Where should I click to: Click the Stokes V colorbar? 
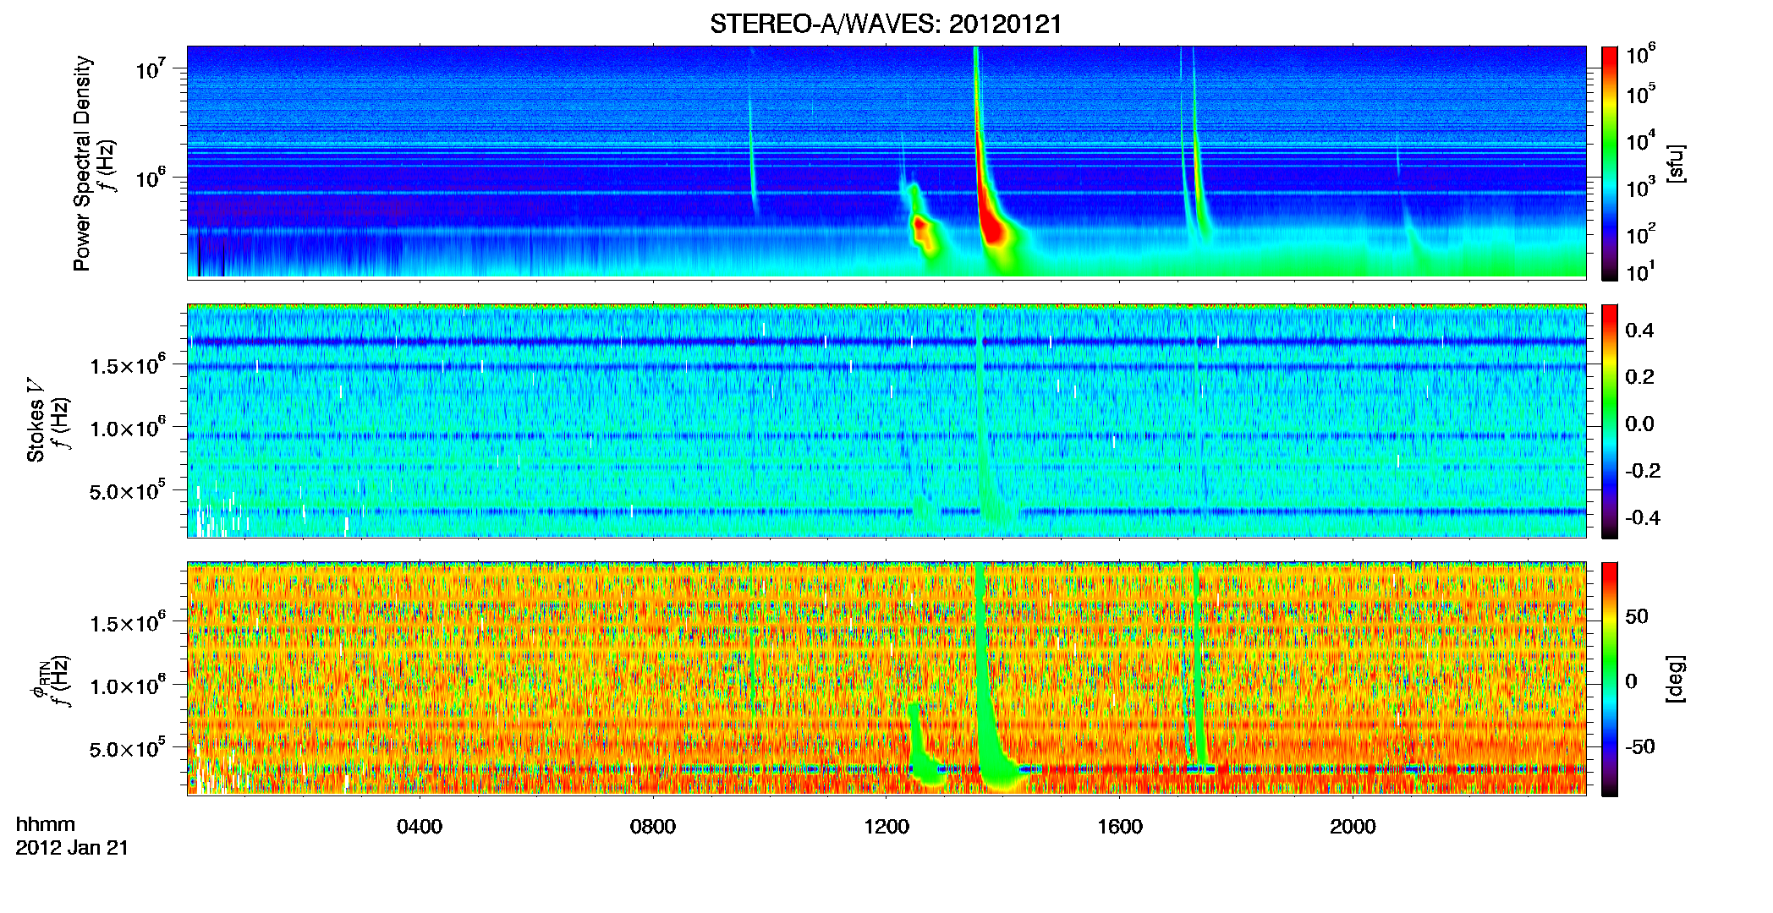(1610, 421)
